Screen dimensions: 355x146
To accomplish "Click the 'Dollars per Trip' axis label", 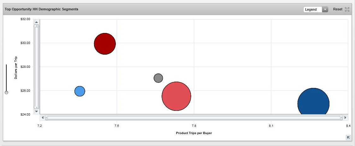I will point(16,68).
